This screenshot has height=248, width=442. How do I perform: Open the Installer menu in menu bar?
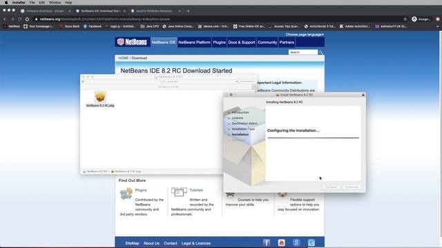(19, 3)
